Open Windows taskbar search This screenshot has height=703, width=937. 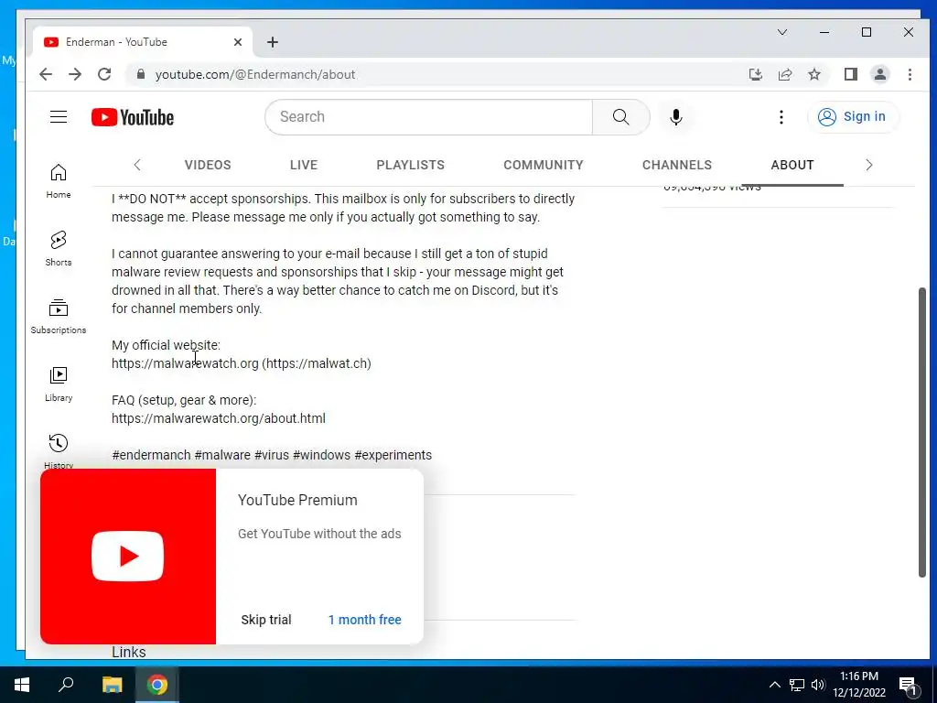pyautogui.click(x=66, y=685)
